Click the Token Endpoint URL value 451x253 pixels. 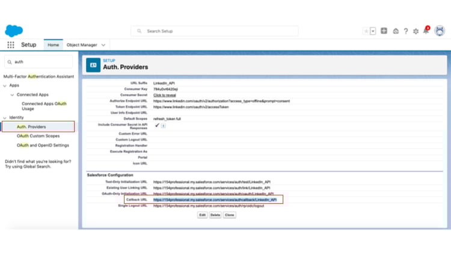(191, 107)
